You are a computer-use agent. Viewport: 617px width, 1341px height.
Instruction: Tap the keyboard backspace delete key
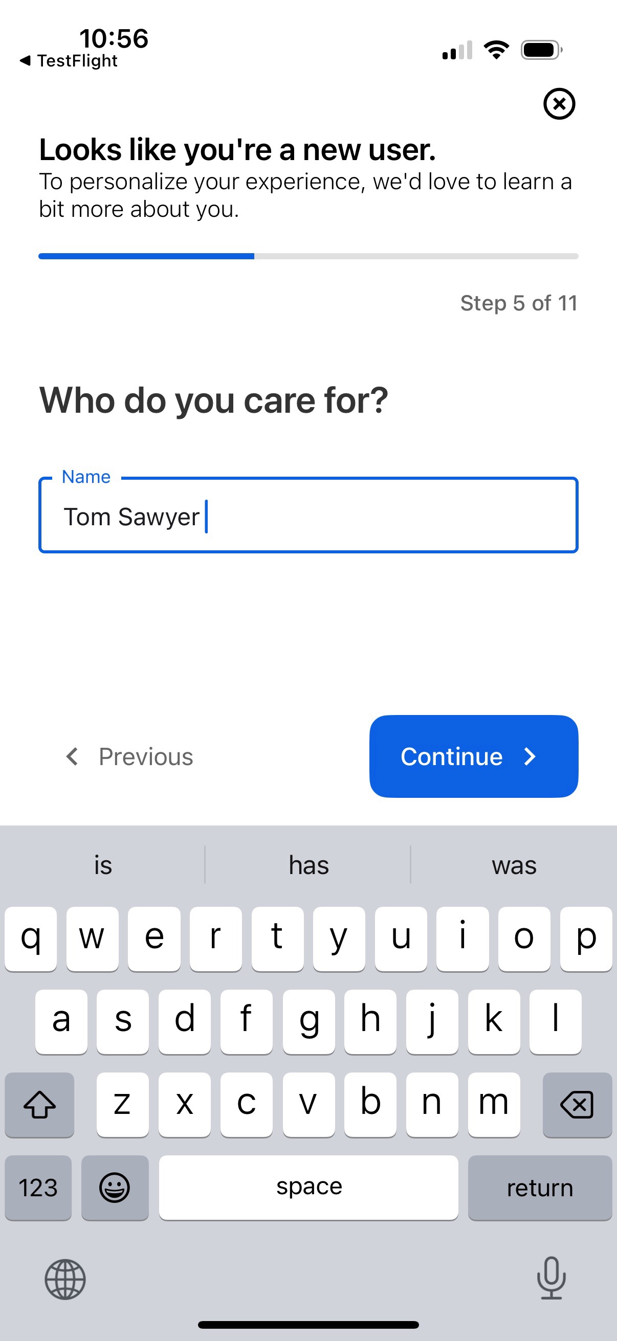(x=577, y=1104)
